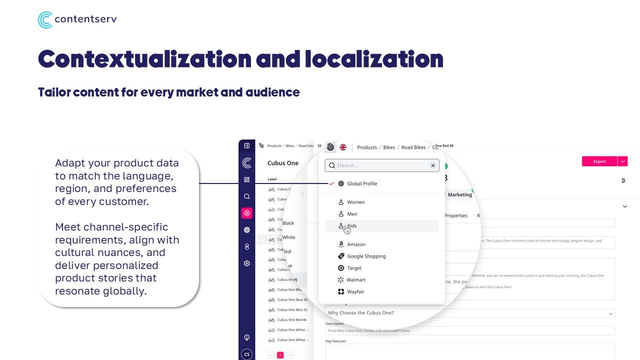Go to Bikes in the breadcrumb
This screenshot has width=640, height=360.
(x=389, y=147)
